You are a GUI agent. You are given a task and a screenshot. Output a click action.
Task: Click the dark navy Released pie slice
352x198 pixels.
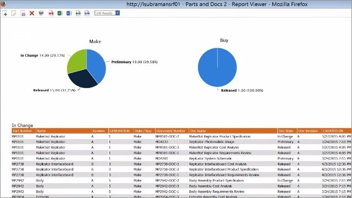[x=82, y=79]
